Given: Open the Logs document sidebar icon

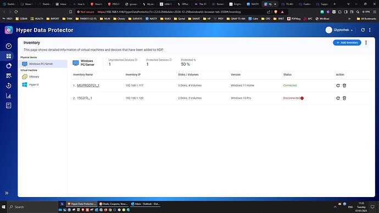Looking at the screenshot, I should tap(9, 105).
